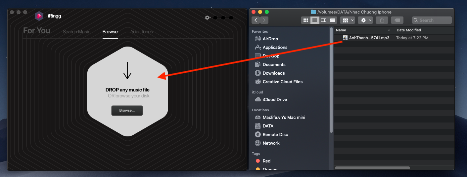Open the For You section
This screenshot has width=467, height=177.
[37, 31]
